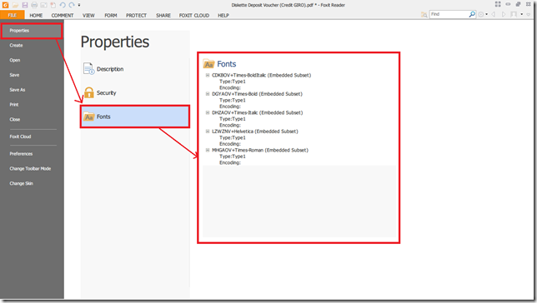Image resolution: width=537 pixels, height=303 pixels.
Task: Click the folder search icon beside Find box
Action: pyautogui.click(x=424, y=14)
